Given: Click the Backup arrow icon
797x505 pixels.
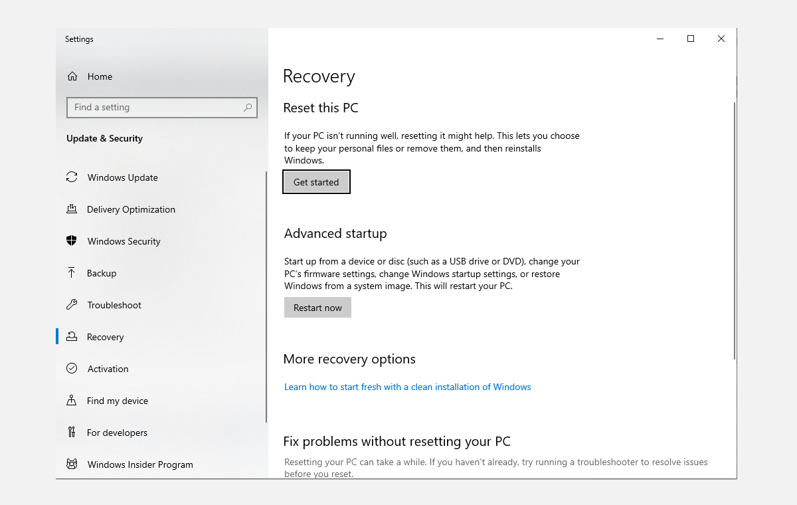Looking at the screenshot, I should pyautogui.click(x=72, y=273).
